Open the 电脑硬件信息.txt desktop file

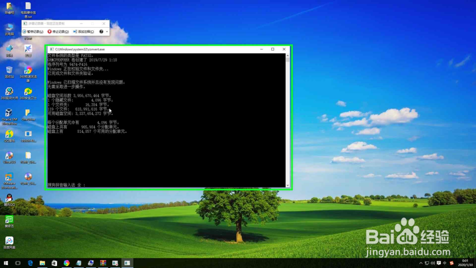click(28, 10)
